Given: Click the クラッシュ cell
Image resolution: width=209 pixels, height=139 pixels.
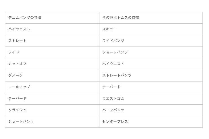Looking at the screenshot, I should 18,110.
